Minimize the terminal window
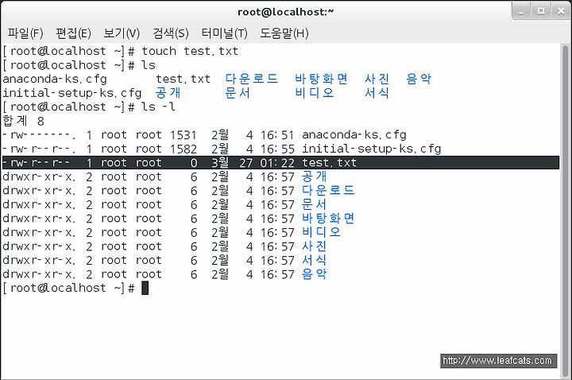Viewport: 572px width, 380px height. tap(521, 12)
